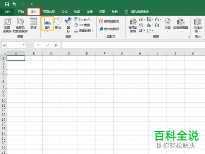Screen dimensions: 205x154
Task: Select column D header
Action: tap(69, 53)
